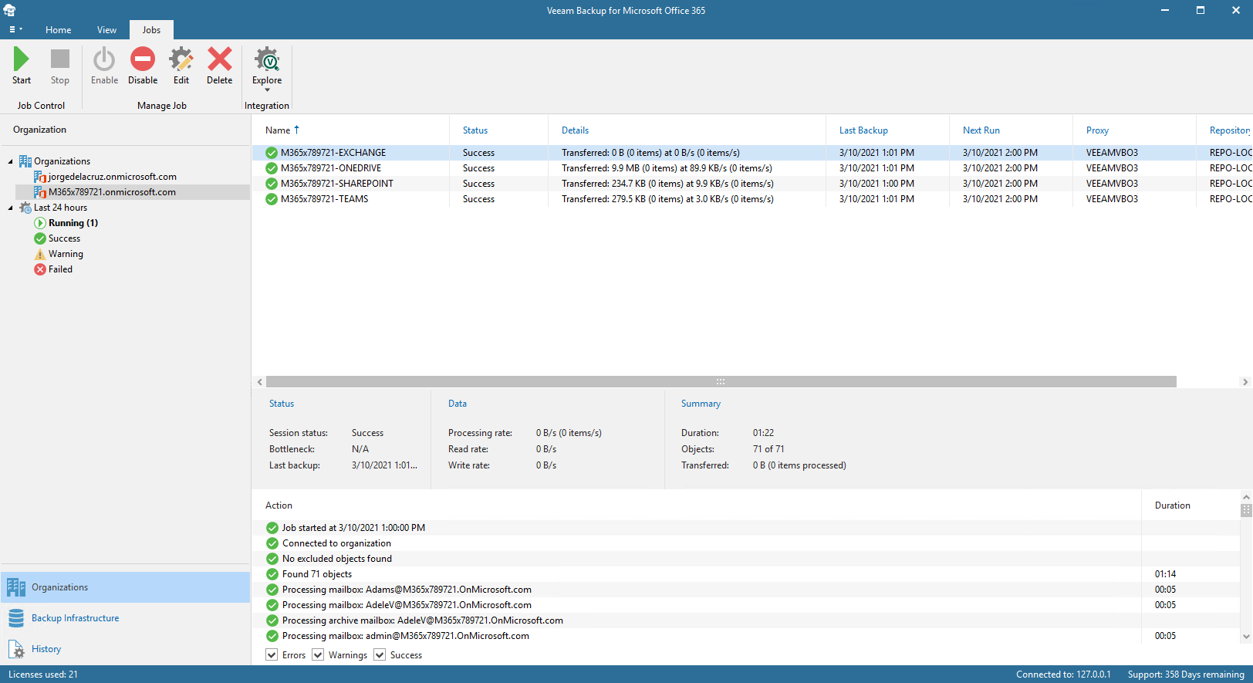Click the Enable job power icon

[104, 59]
